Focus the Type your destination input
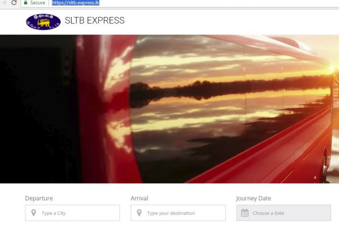This screenshot has width=339, height=226. point(178,213)
